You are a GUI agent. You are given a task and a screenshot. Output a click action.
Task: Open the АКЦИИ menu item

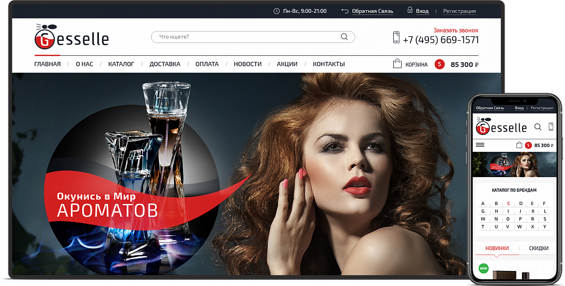[x=287, y=64]
